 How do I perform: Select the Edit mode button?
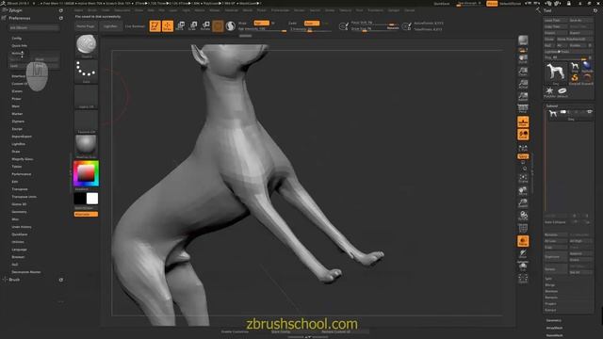(x=155, y=26)
